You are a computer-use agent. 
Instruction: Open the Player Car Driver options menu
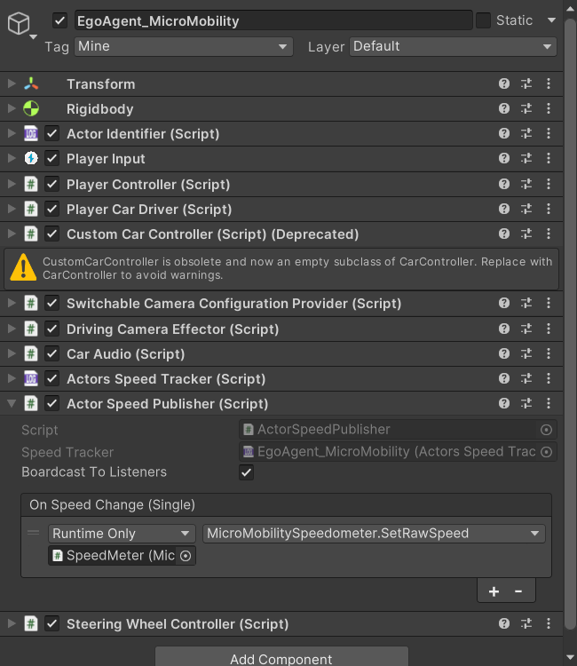[549, 209]
